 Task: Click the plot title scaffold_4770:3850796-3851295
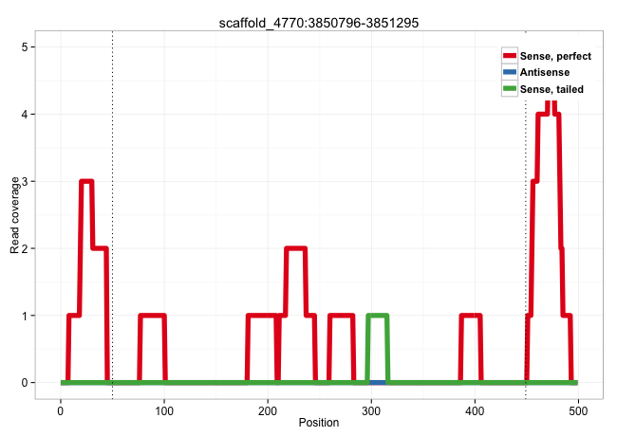tap(317, 21)
